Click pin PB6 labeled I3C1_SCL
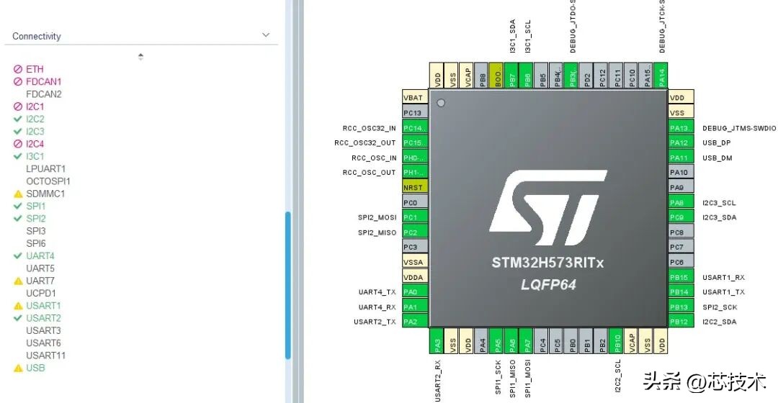Screen dimensions: 778x403 tap(527, 76)
